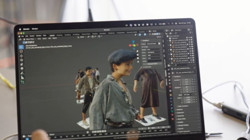Choose the Scale tool in toolbar
The height and width of the screenshot is (140, 250).
[22, 64]
